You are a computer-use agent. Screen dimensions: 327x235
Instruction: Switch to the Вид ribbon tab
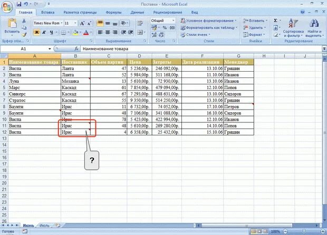195,12
